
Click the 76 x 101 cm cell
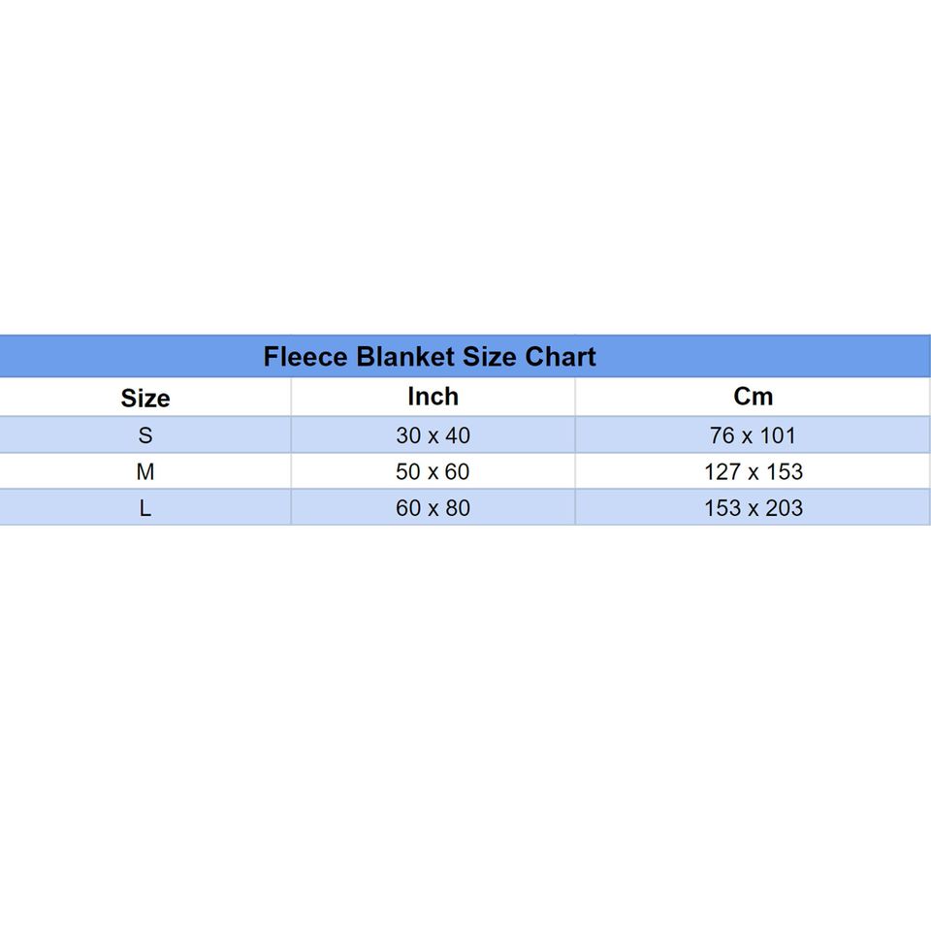tap(754, 435)
